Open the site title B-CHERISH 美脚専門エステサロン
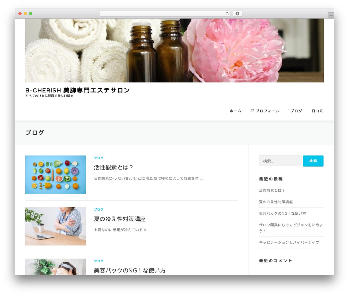This screenshot has width=349, height=296. [x=77, y=90]
